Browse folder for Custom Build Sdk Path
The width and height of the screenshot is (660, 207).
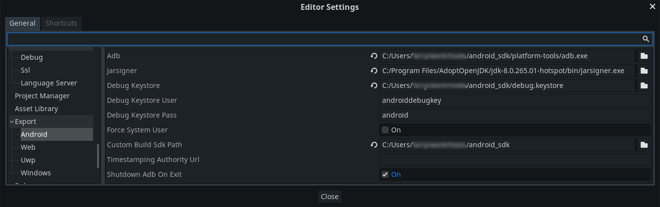pyautogui.click(x=644, y=145)
